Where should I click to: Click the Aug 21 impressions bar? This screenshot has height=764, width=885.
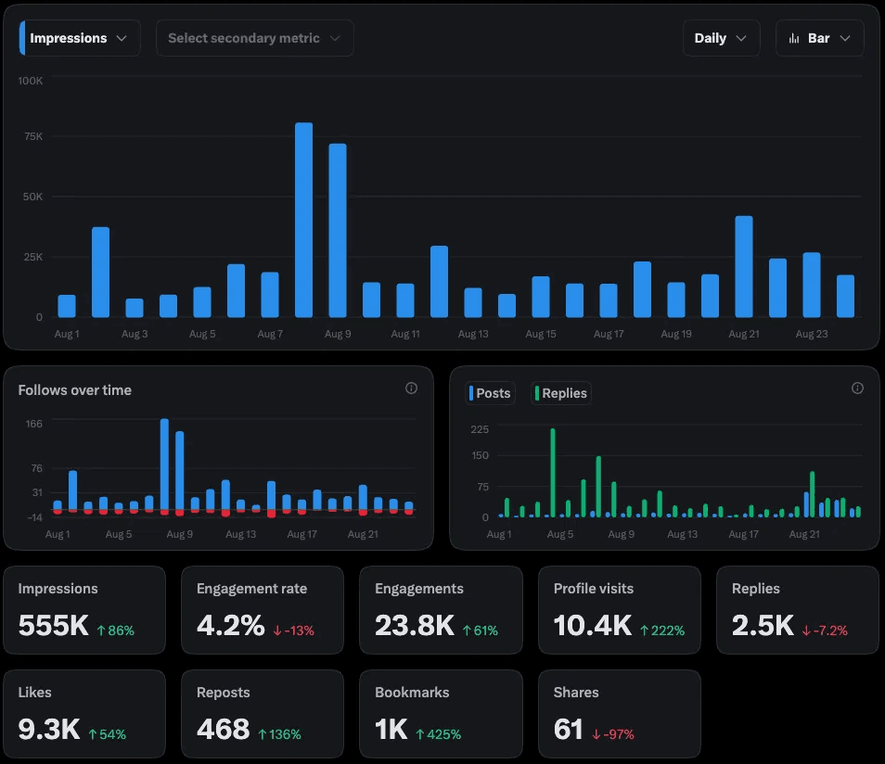tap(744, 266)
